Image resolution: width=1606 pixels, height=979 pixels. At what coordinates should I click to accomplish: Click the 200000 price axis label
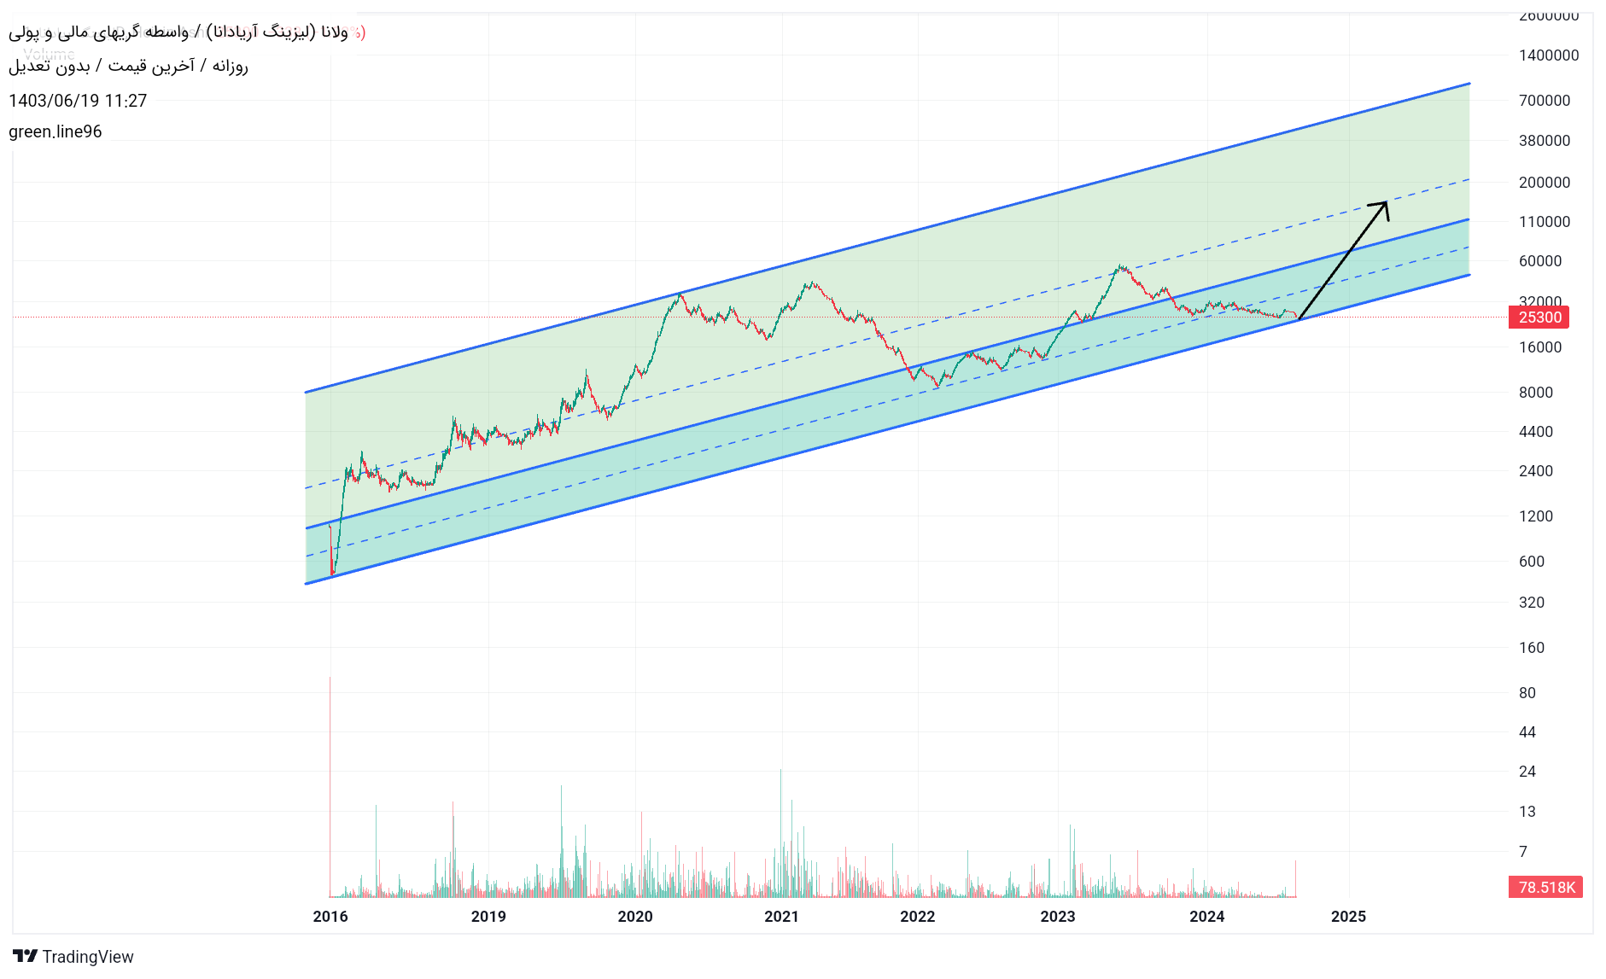(1545, 183)
